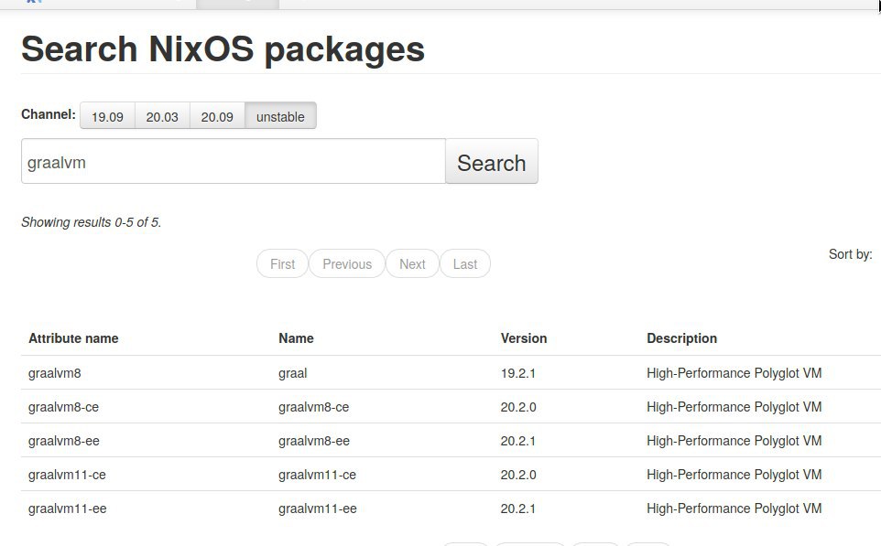This screenshot has width=881, height=546.
Task: Select the 20.09 channel button
Action: (x=217, y=116)
